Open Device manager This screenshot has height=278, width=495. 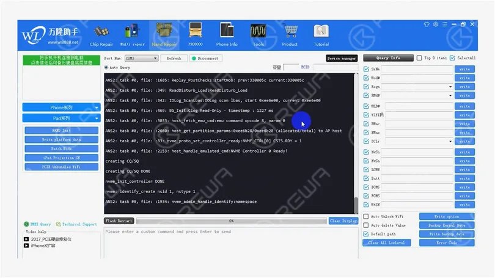pos(342,59)
